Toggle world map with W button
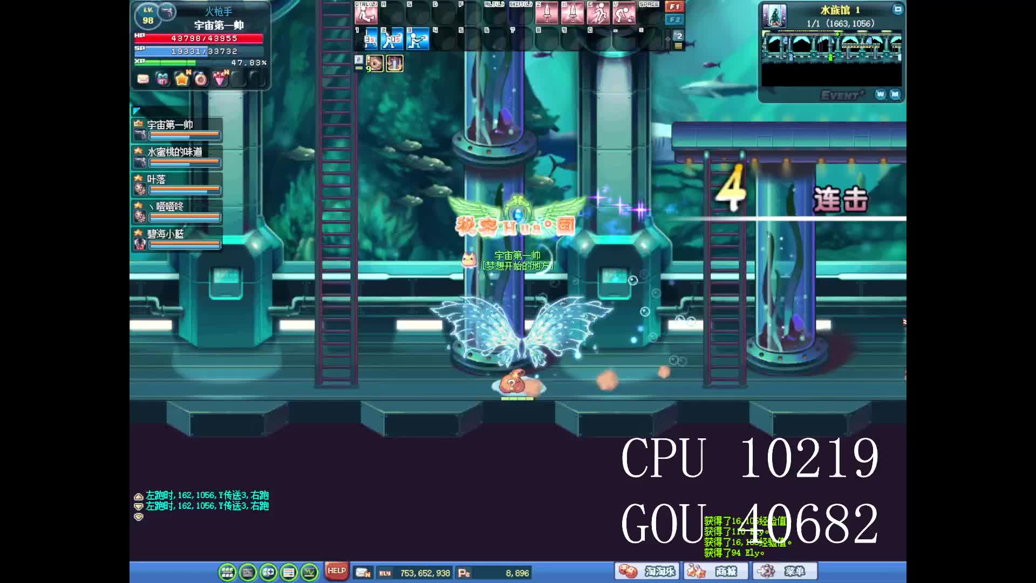 [x=881, y=94]
